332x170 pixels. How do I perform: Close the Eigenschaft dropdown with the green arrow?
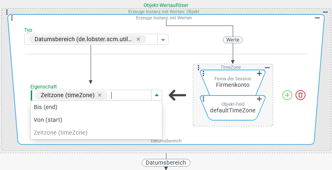(x=156, y=95)
